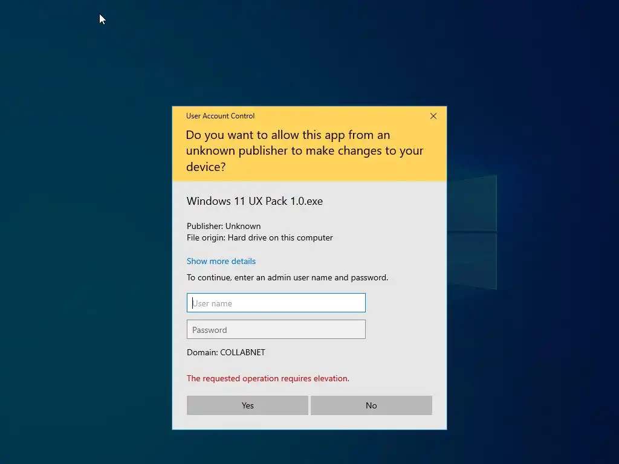Click the red 'requires elevation' error message

tap(268, 378)
